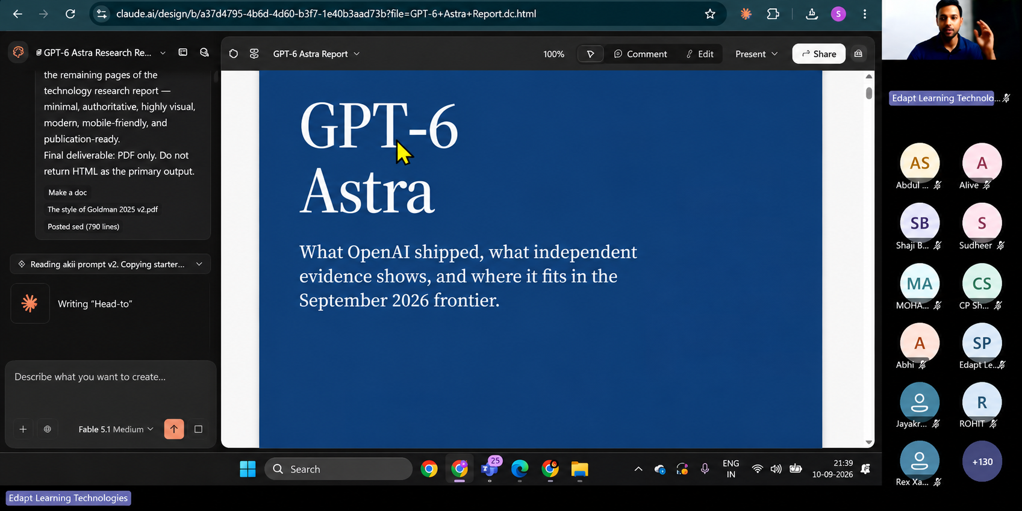The image size is (1022, 511).
Task: Open the Chrome three-dot menu
Action: click(865, 14)
